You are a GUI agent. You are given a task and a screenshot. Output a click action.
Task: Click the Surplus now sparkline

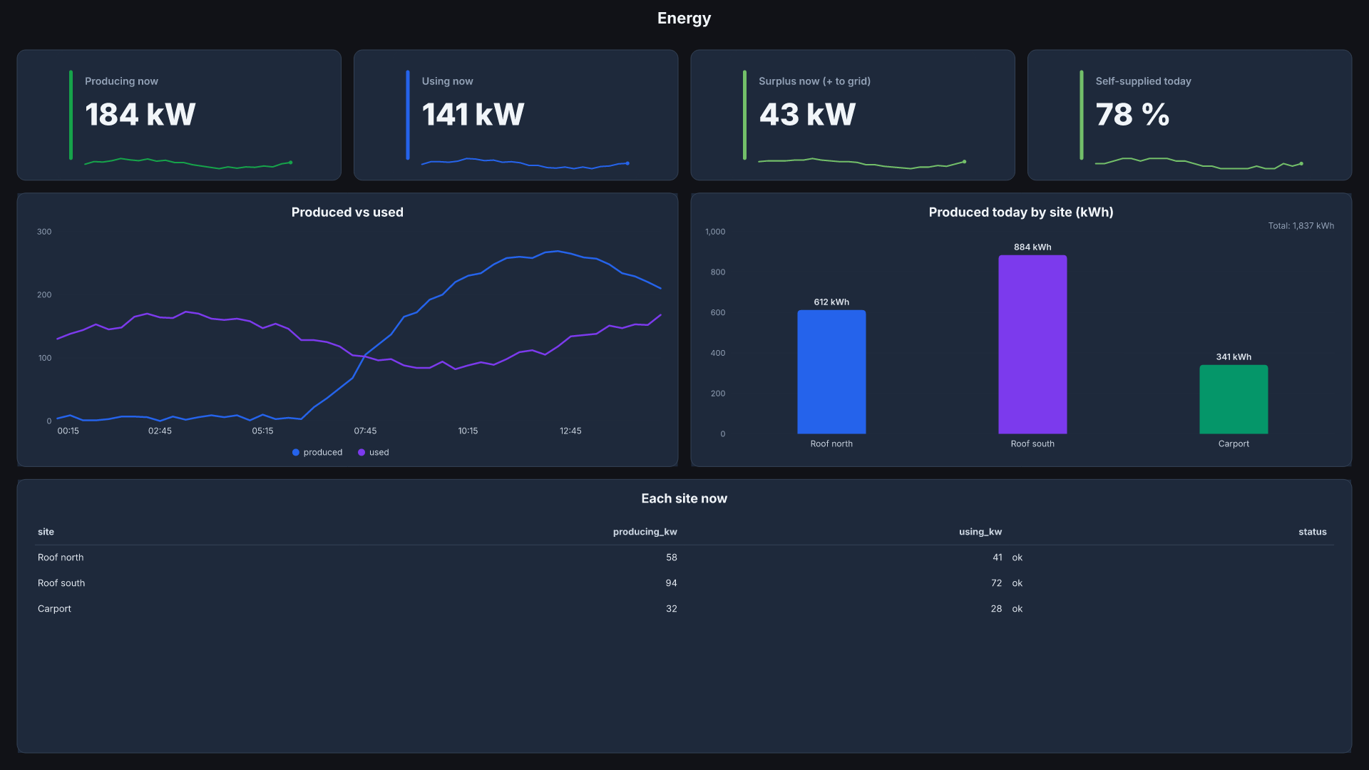click(x=862, y=163)
